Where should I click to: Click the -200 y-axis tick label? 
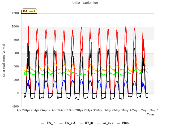click(16, 106)
